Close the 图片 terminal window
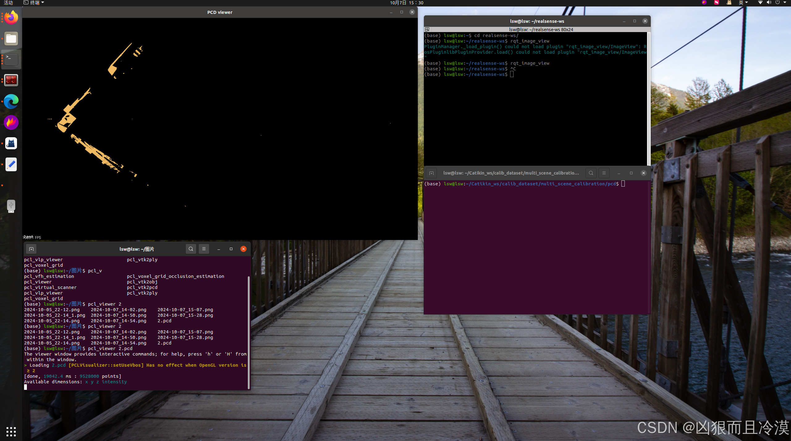The image size is (791, 441). (x=243, y=249)
